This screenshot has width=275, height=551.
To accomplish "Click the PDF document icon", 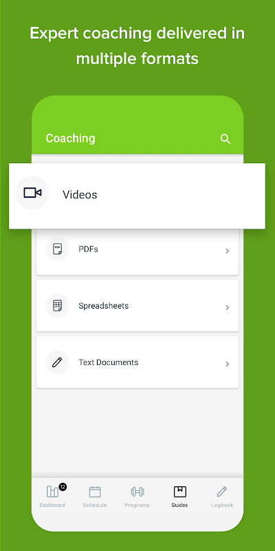I will pyautogui.click(x=57, y=249).
